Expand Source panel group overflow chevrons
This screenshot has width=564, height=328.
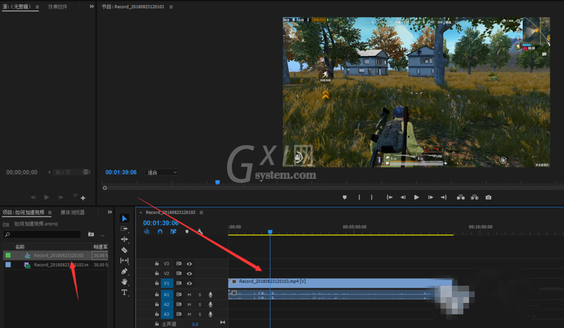tap(92, 6)
